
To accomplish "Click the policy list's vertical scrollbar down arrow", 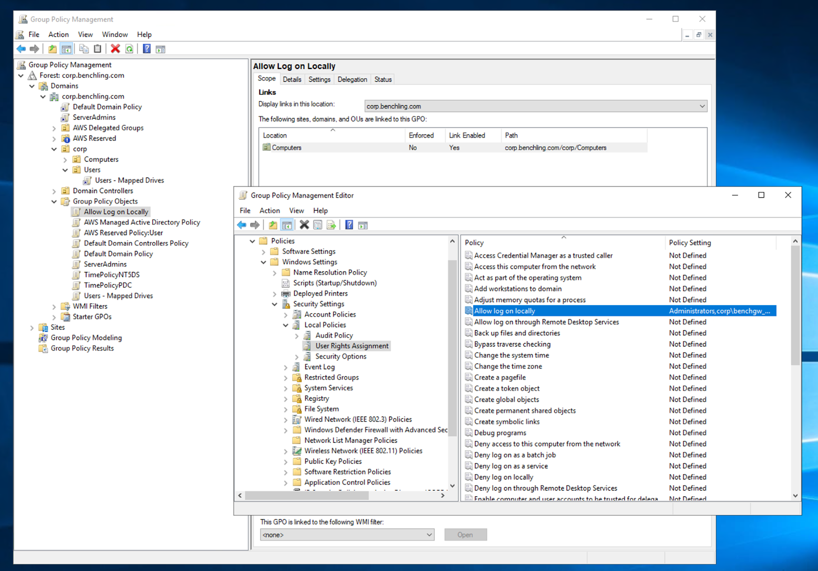I will (x=795, y=495).
